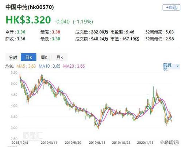Click stock title 中国中药(hk00570)

tap(30, 7)
